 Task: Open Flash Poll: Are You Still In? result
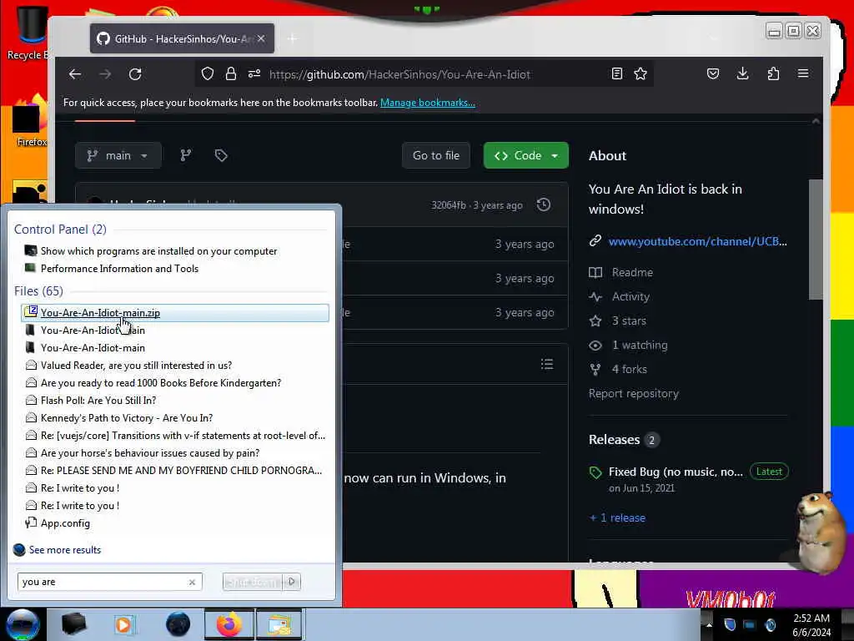pos(98,401)
